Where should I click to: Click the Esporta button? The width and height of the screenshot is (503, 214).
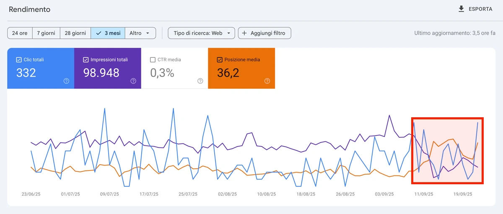pos(475,9)
